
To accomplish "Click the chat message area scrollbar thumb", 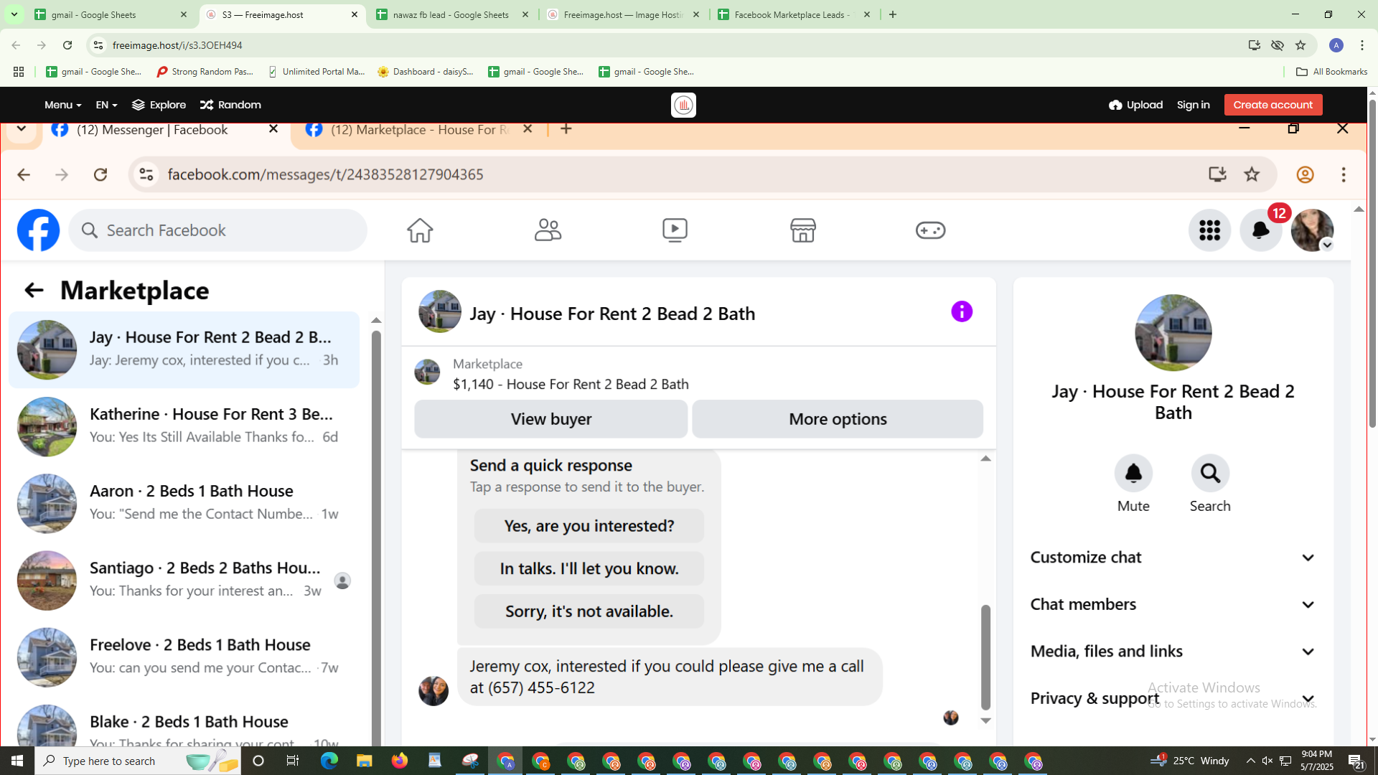I will (985, 657).
